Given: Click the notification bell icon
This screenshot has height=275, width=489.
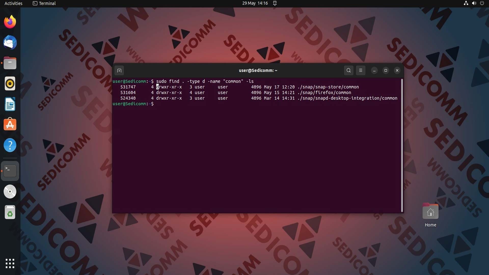Looking at the screenshot, I should (x=275, y=3).
